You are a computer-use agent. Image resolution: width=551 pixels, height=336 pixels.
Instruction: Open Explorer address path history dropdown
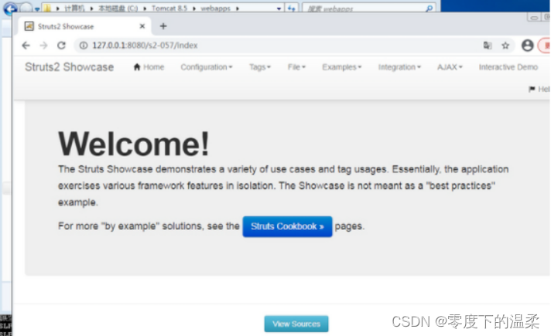(279, 8)
